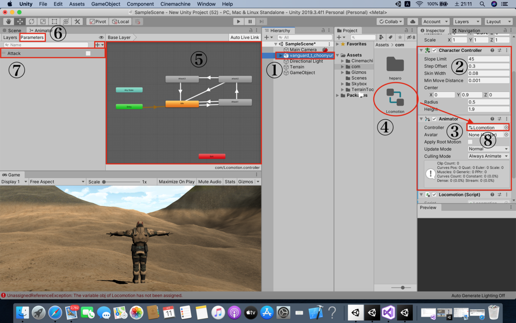Toggle the Attack parameter checkbox
The height and width of the screenshot is (323, 516).
click(88, 53)
